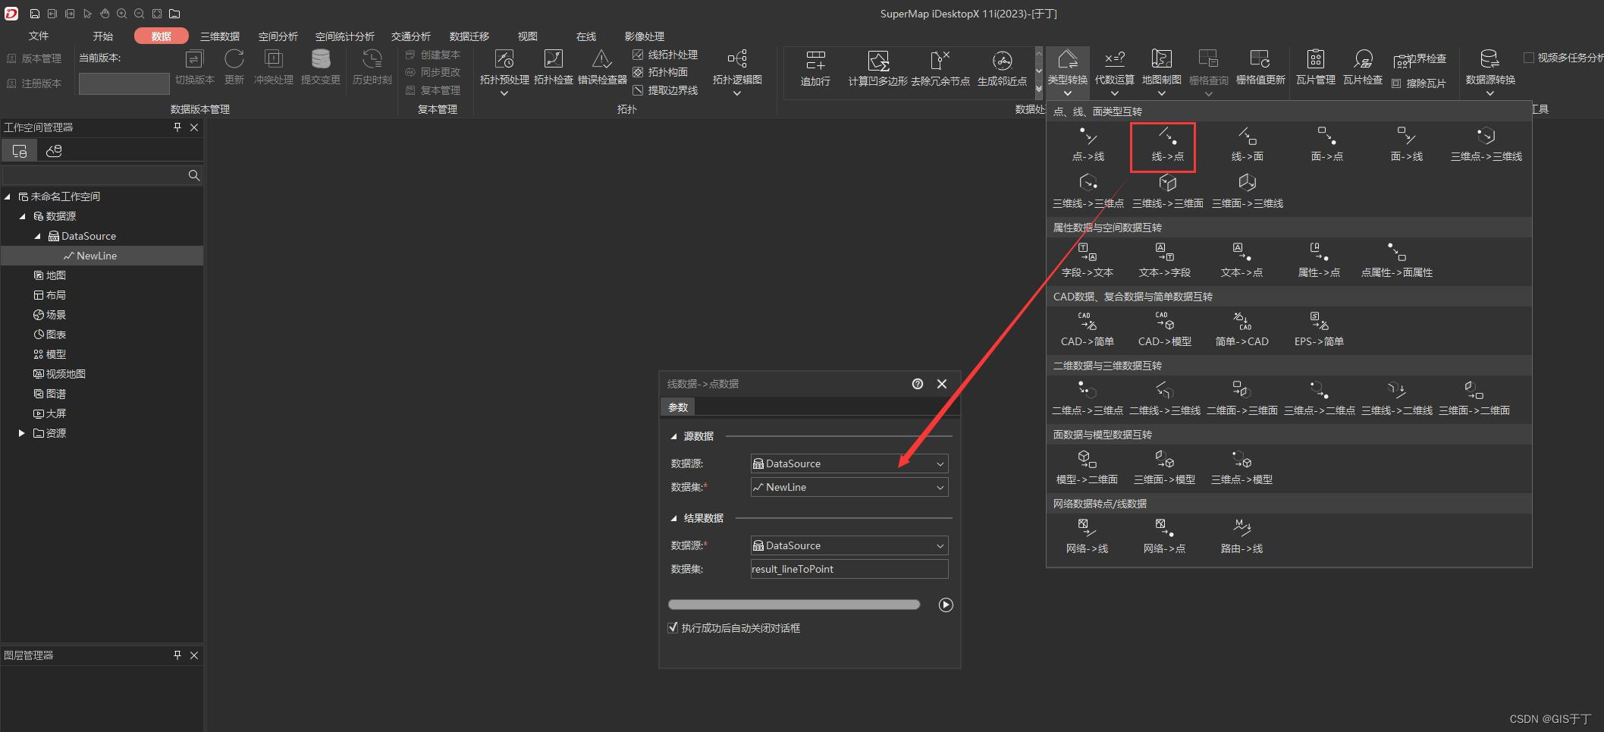Open the 文件 menu

pos(39,36)
